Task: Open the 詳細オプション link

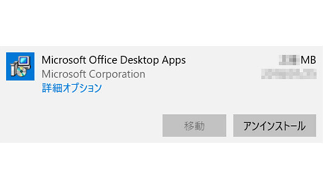Action: pos(72,88)
